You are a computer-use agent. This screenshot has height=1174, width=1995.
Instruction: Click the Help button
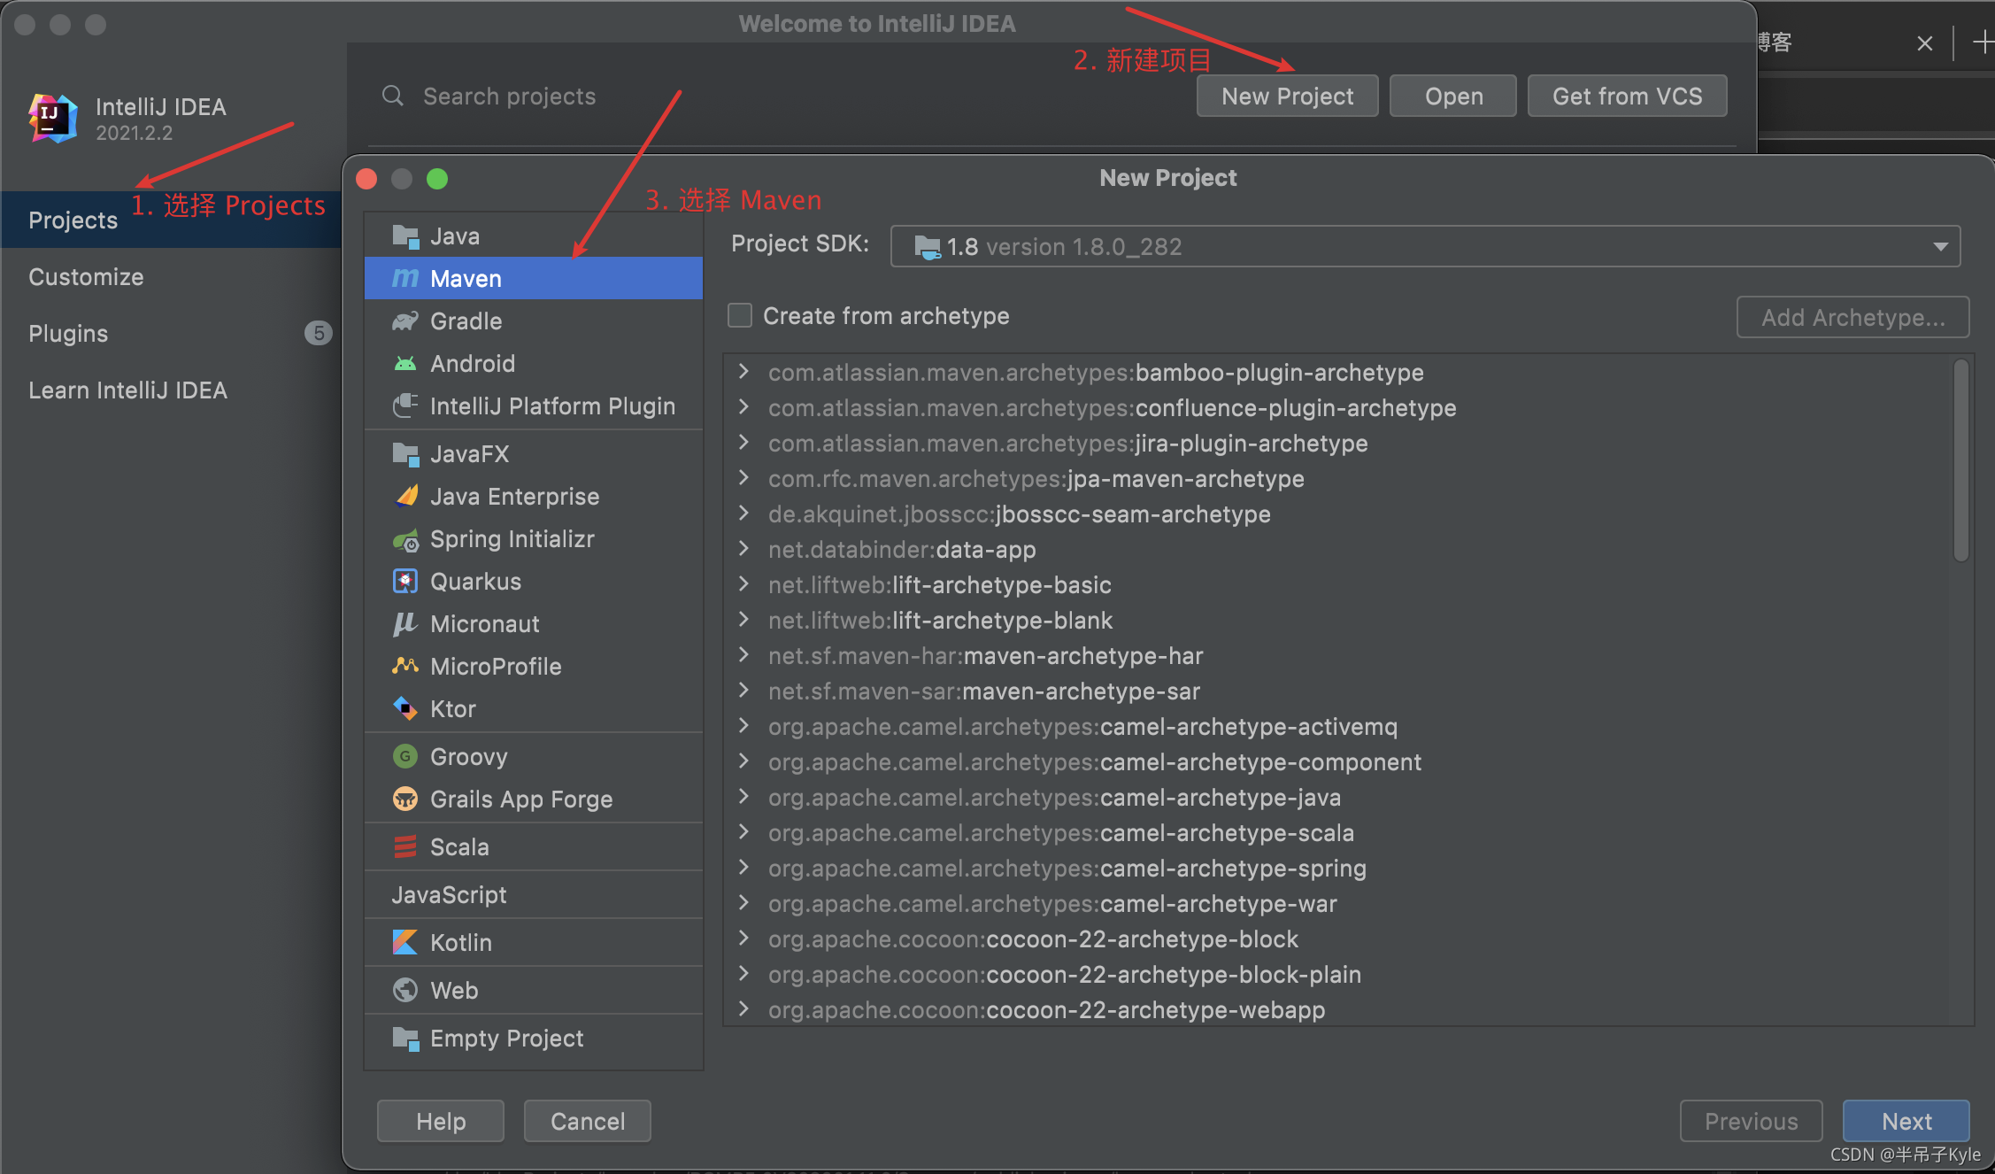441,1121
